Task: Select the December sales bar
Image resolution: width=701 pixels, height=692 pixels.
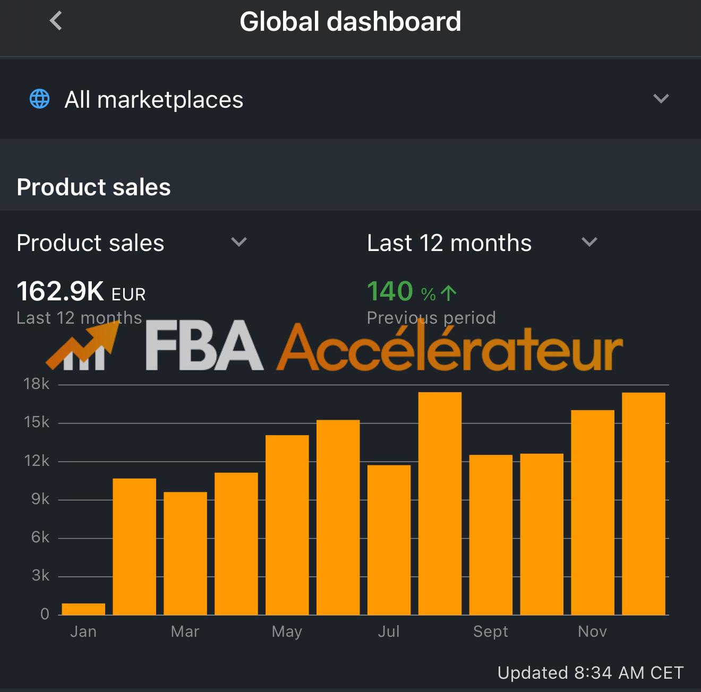Action: tap(644, 504)
